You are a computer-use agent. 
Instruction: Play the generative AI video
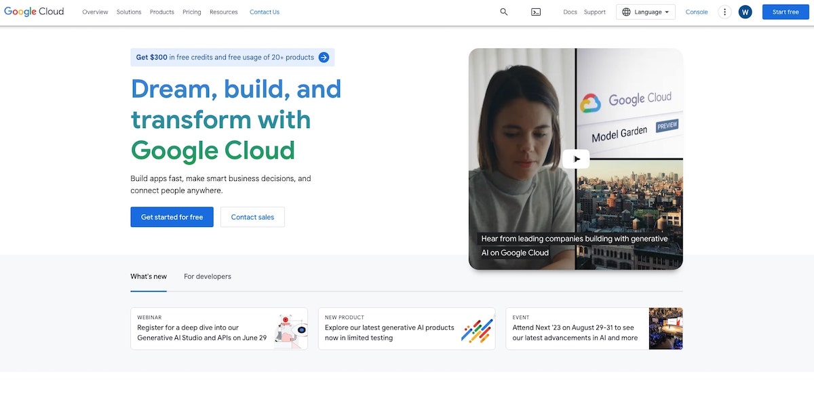pyautogui.click(x=575, y=158)
